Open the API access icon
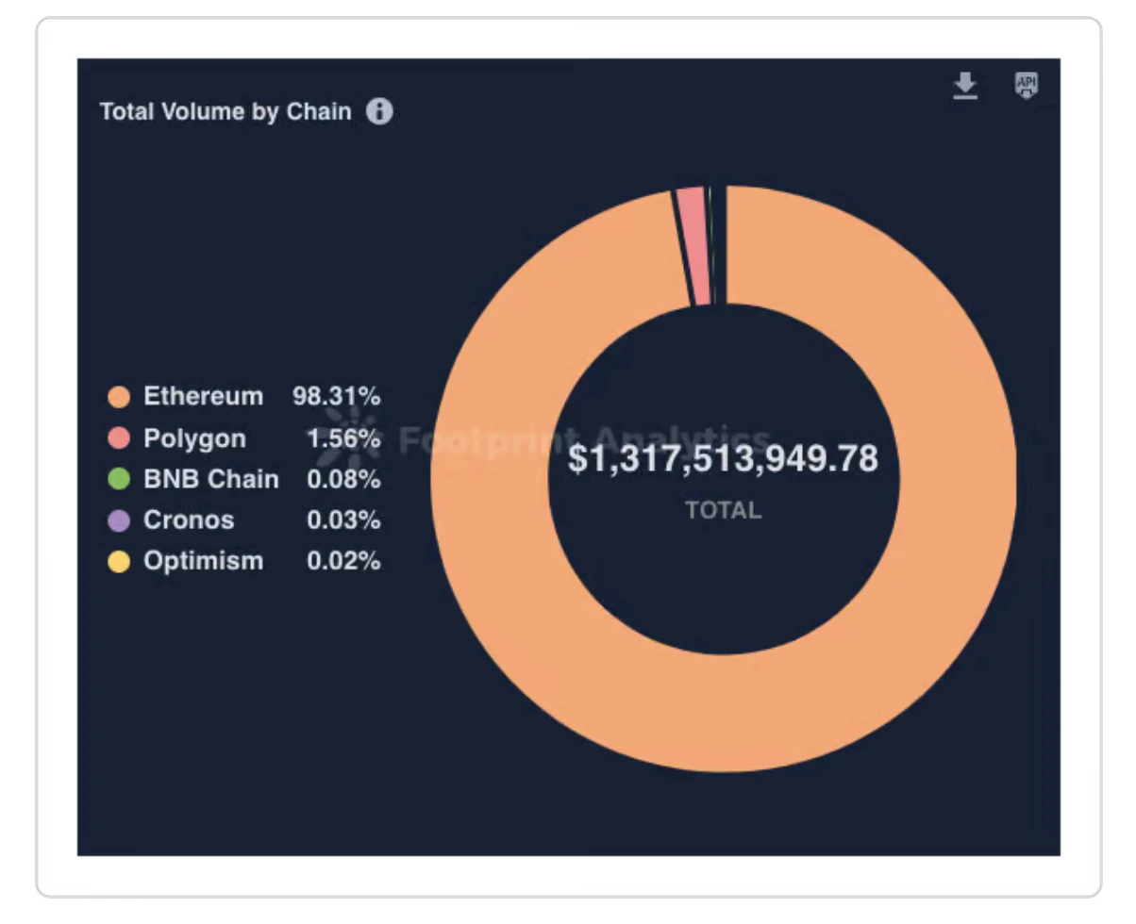The height and width of the screenshot is (924, 1136). 1026,86
